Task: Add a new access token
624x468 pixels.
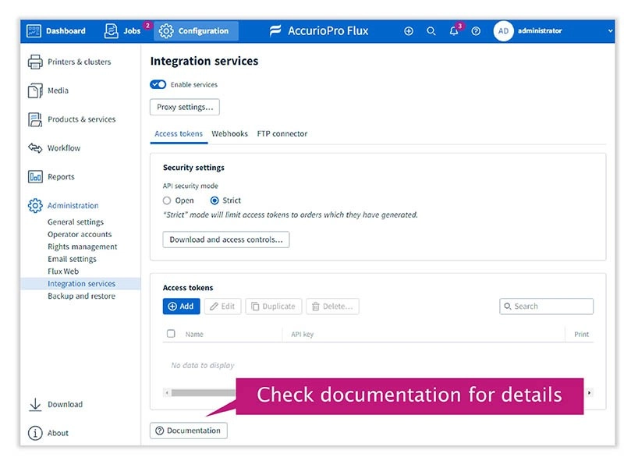Action: 181,307
